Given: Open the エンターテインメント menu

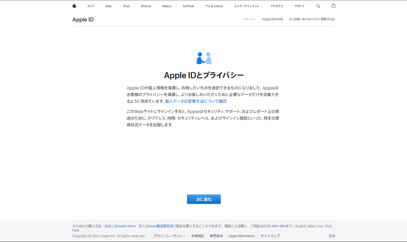Looking at the screenshot, I should coord(246,6).
